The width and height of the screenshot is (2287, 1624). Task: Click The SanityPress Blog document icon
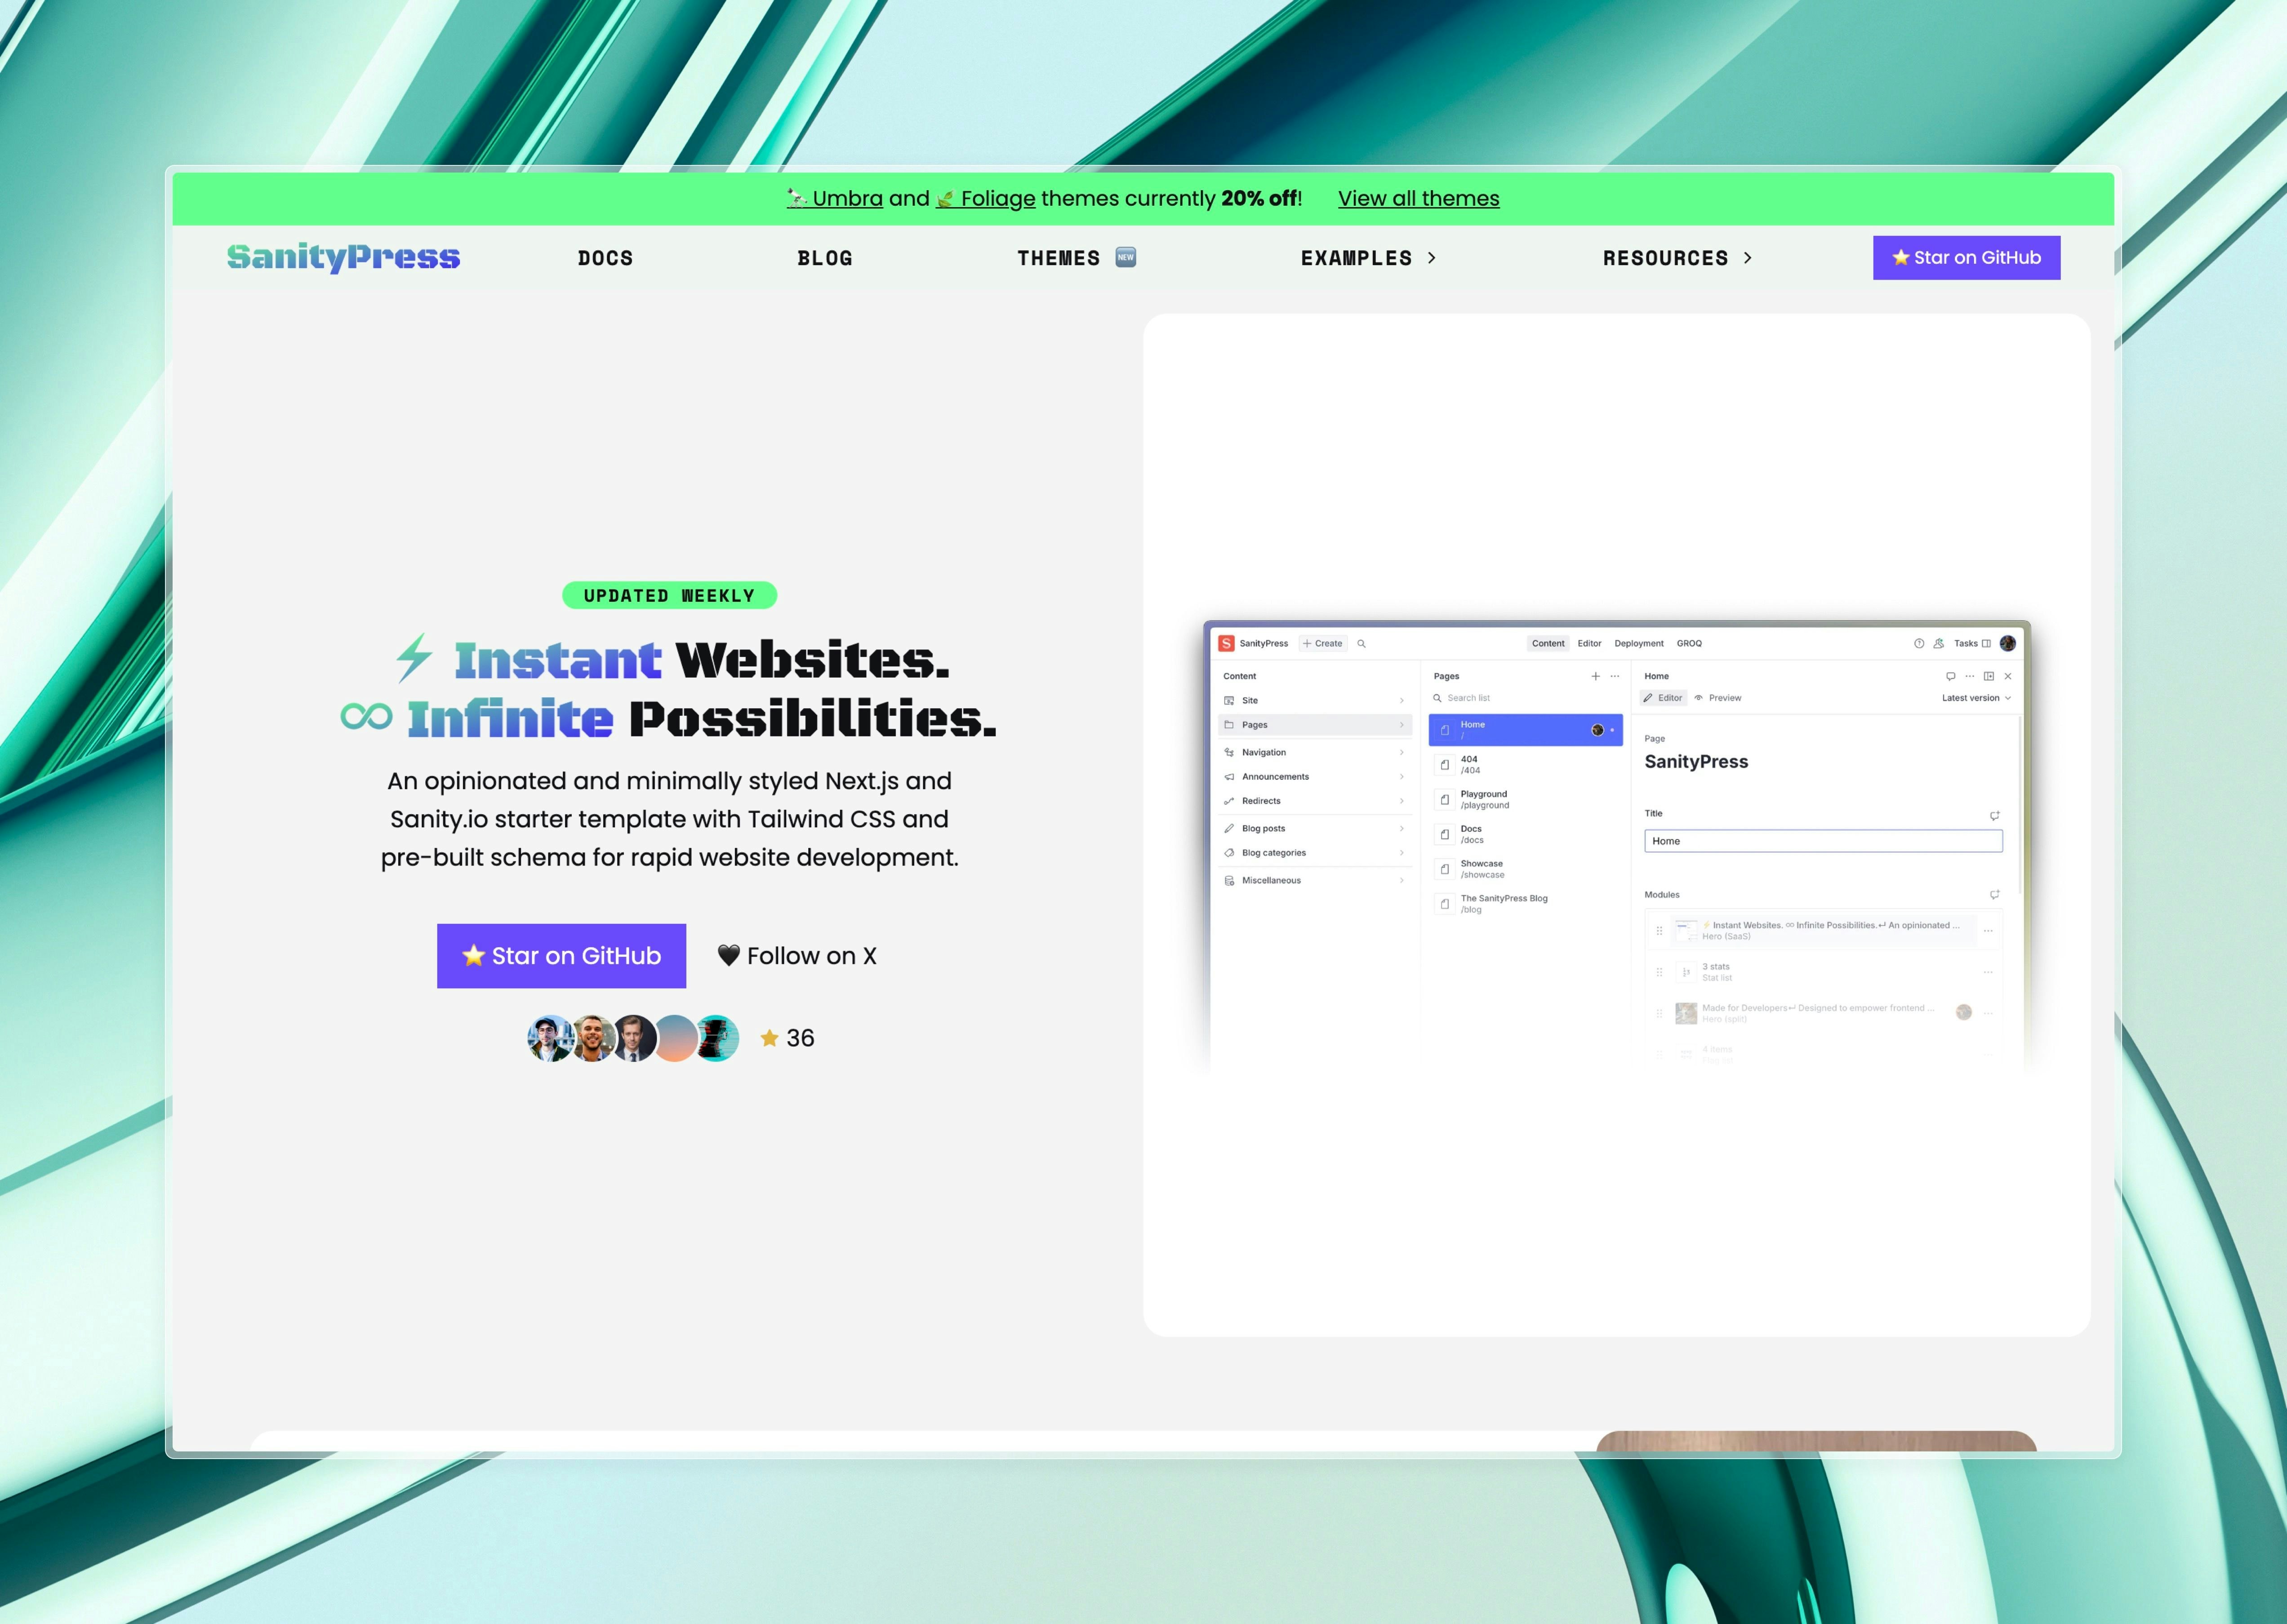pos(1444,904)
